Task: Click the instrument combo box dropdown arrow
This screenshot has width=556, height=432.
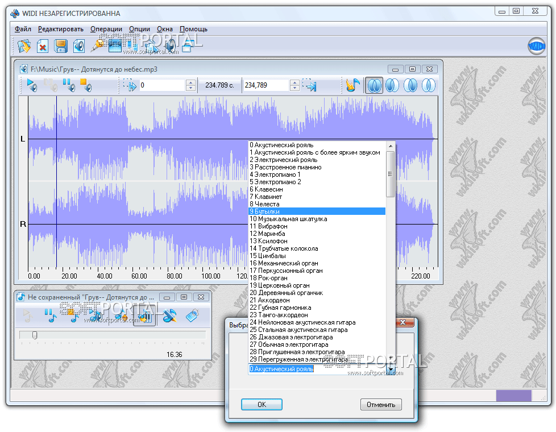Action: tap(391, 369)
